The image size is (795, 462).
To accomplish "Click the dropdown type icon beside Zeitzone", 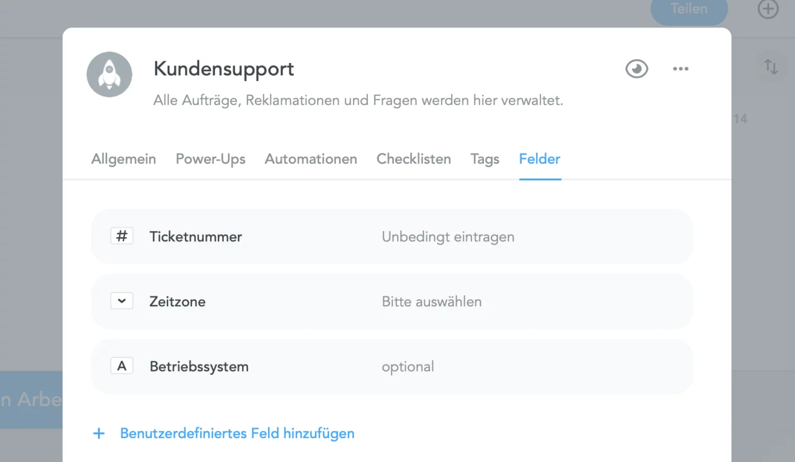I will (x=122, y=301).
